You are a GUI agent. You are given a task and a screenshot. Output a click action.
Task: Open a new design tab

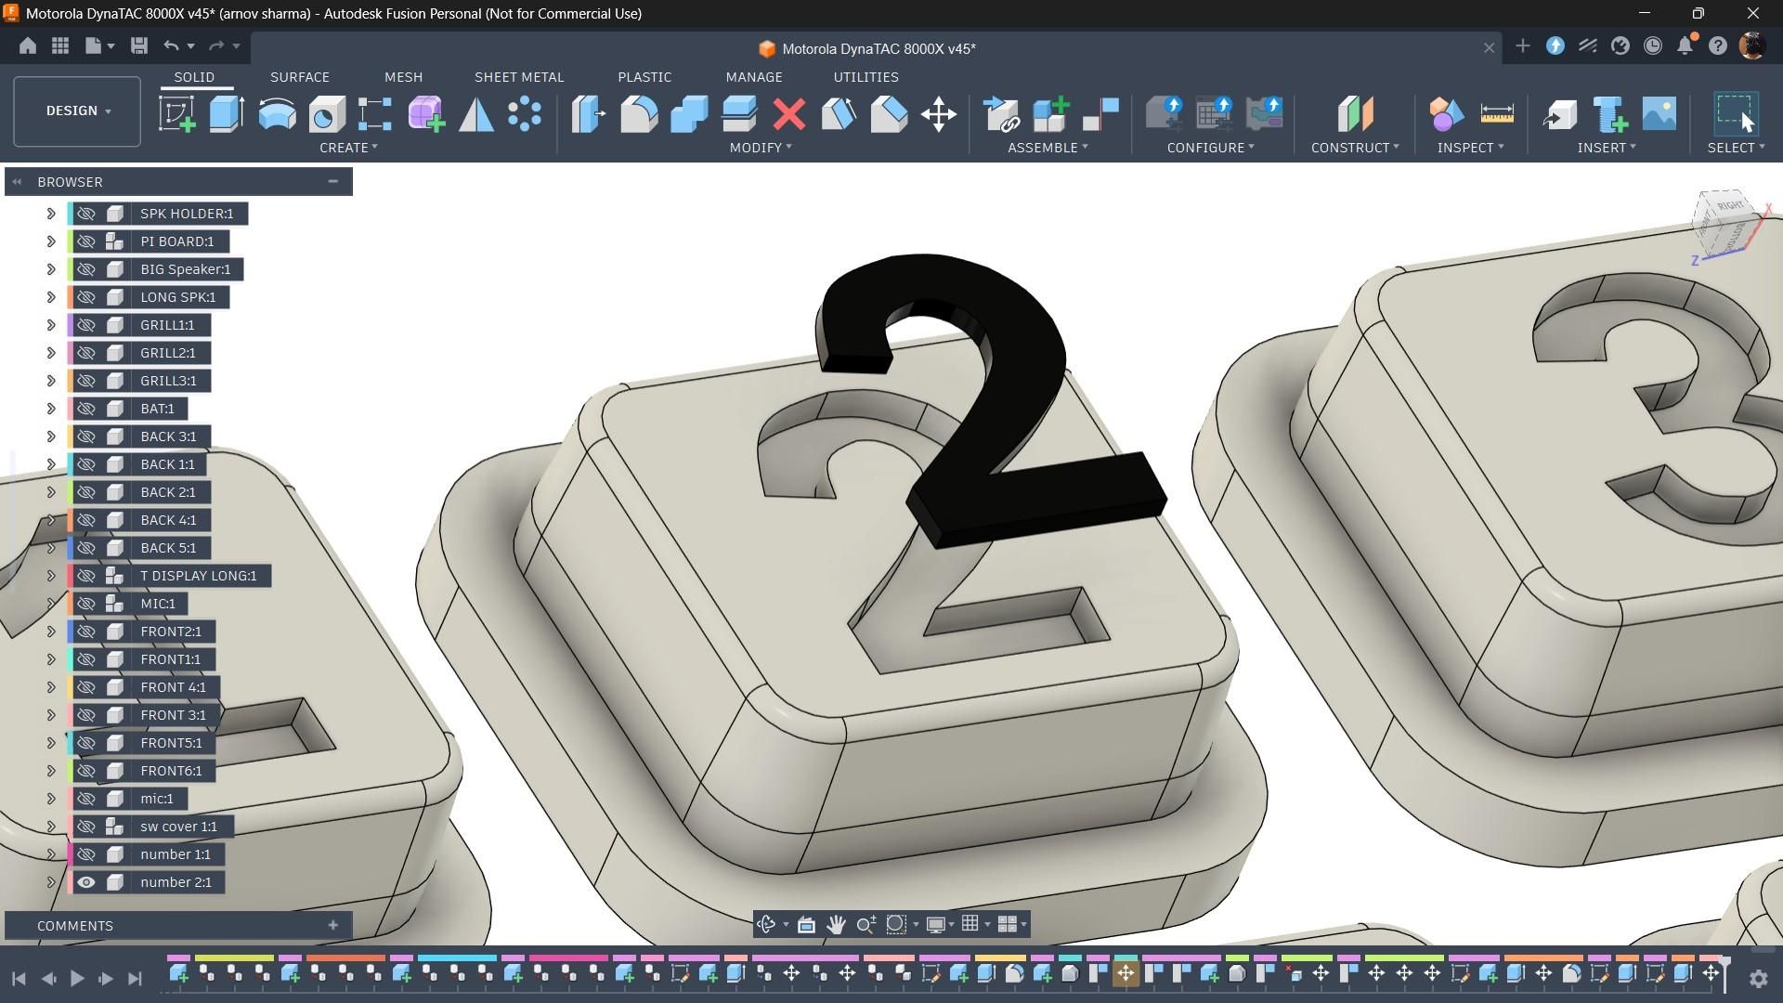tap(1522, 46)
